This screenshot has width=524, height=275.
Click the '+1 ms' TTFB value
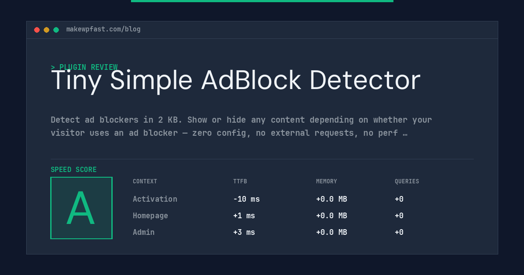click(244, 216)
